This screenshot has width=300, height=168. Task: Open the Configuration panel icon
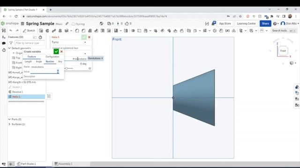tap(4, 37)
